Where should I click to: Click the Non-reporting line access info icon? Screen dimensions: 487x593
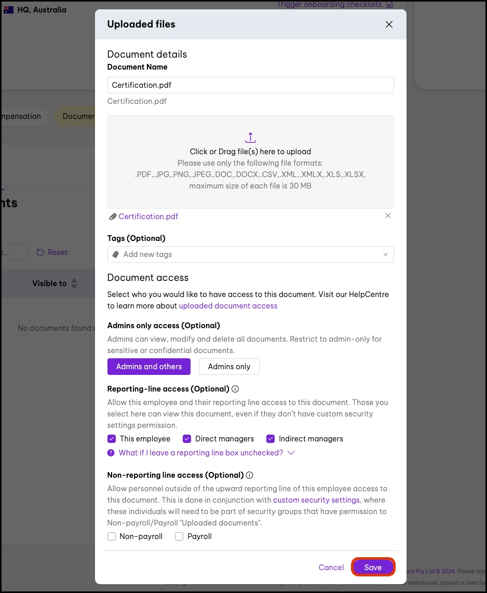click(x=249, y=475)
